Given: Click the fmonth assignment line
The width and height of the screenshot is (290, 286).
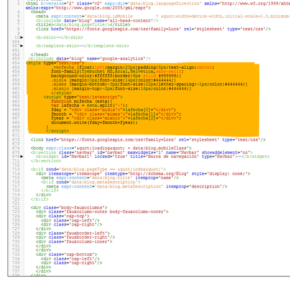Looking at the screenshot, I should (x=116, y=114).
